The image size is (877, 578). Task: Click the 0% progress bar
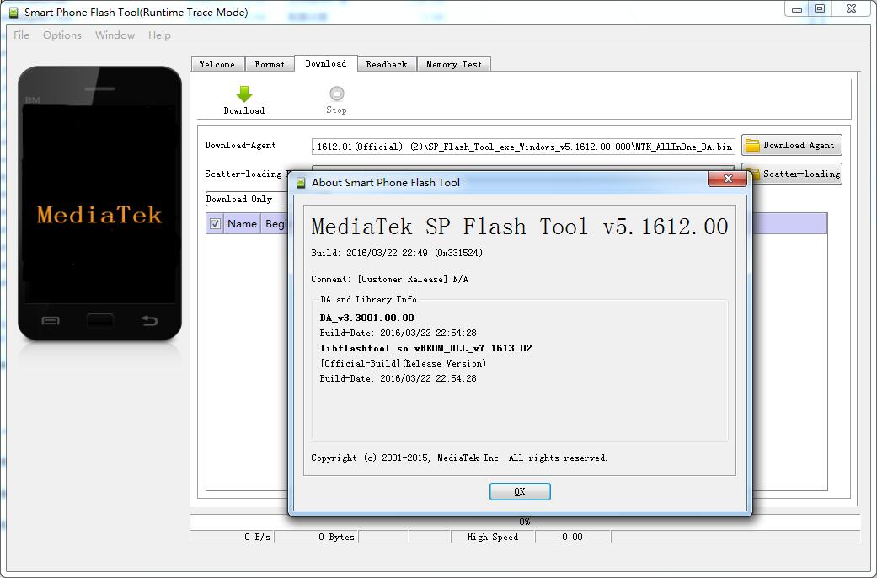tap(525, 522)
